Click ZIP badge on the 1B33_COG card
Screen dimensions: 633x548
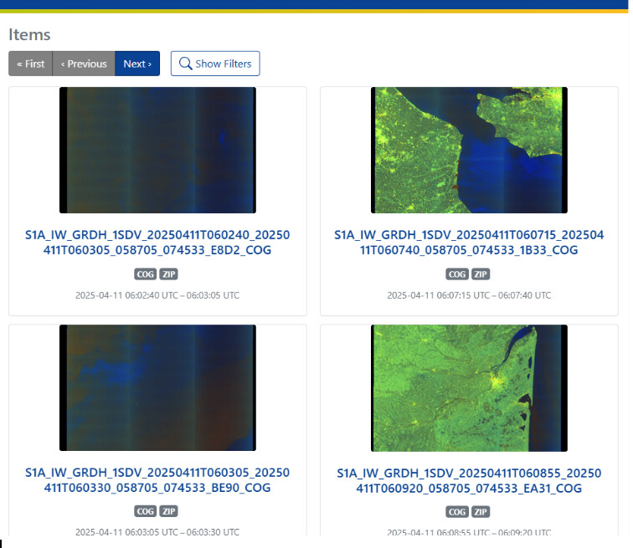pyautogui.click(x=481, y=274)
